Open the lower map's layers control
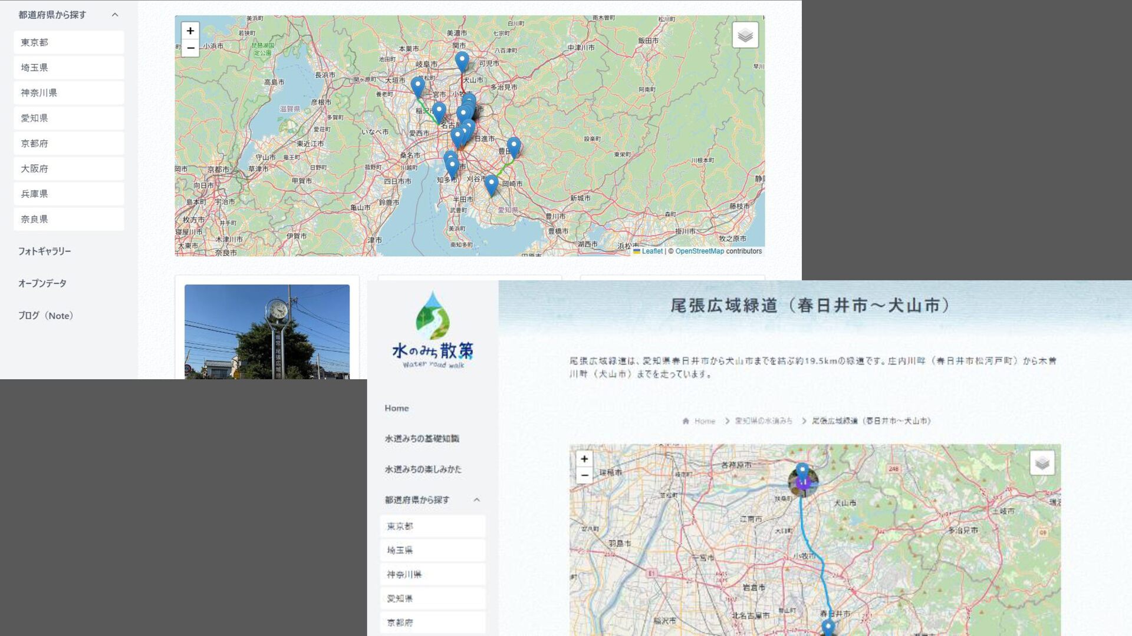This screenshot has height=636, width=1132. [x=1042, y=463]
